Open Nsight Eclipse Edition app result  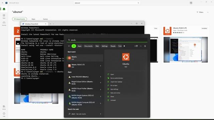(83, 83)
